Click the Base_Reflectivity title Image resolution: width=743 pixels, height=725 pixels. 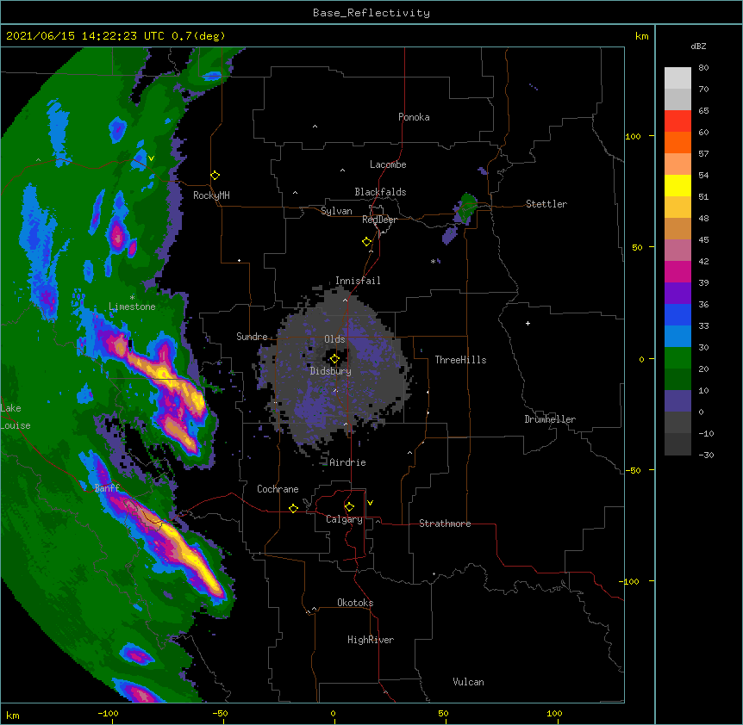(371, 13)
